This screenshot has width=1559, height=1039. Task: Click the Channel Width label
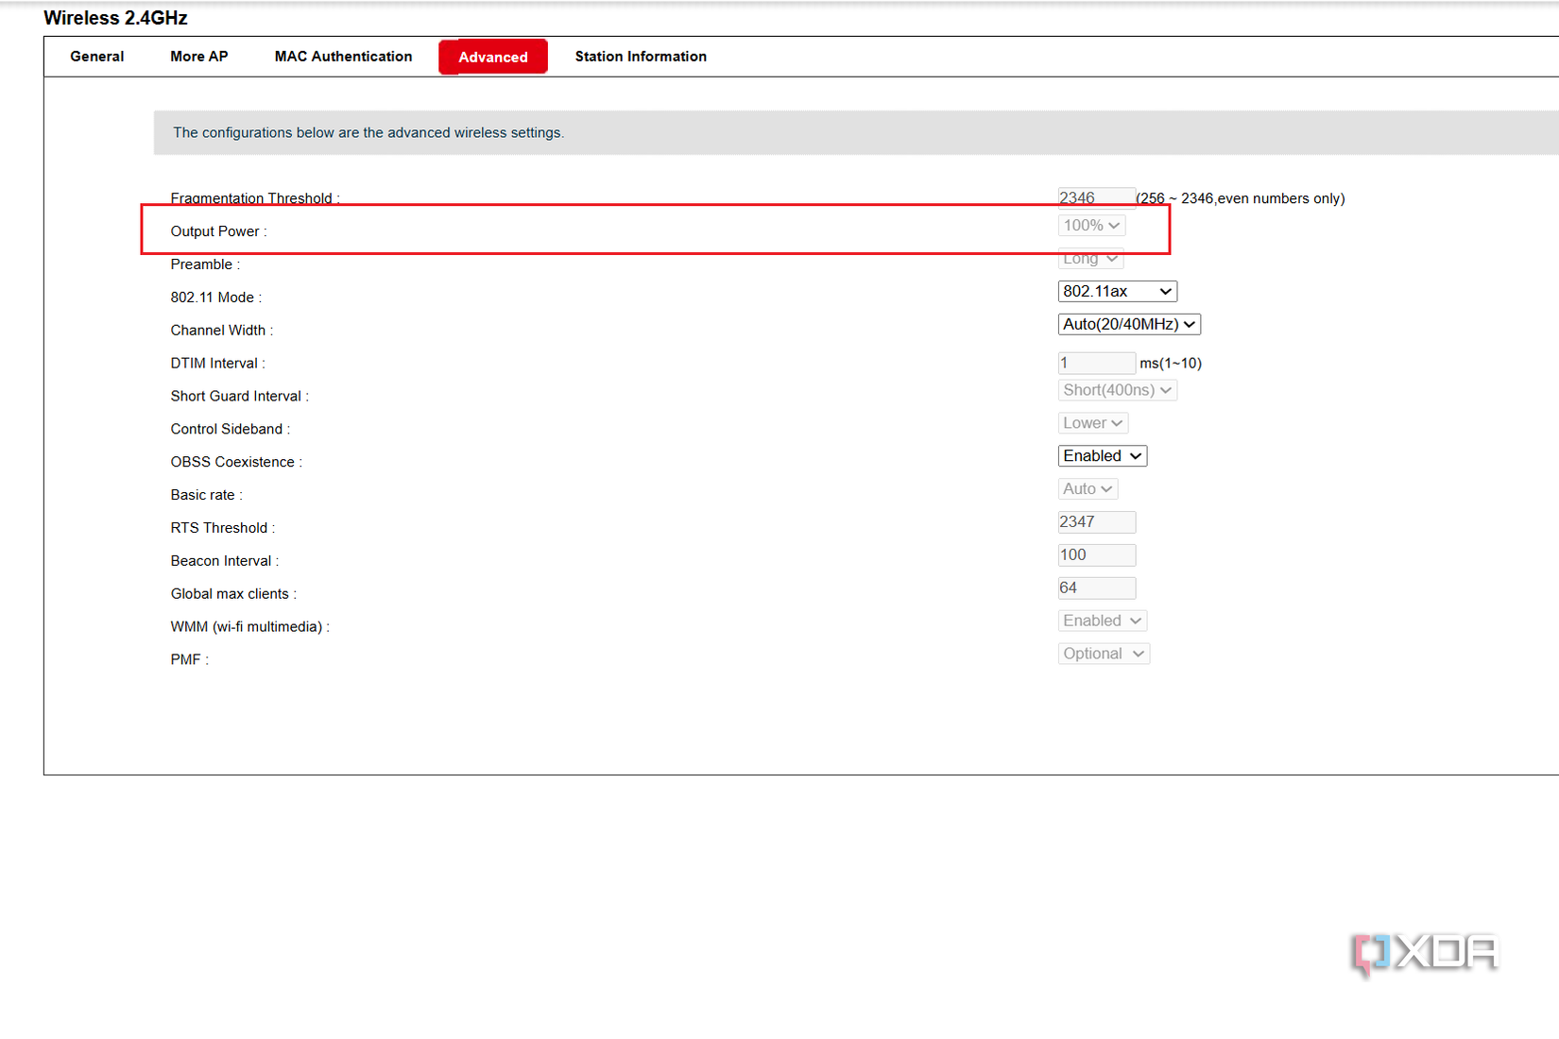[221, 331]
